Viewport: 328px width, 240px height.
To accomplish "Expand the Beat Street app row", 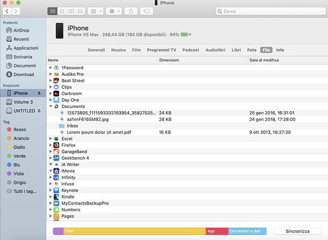I will pyautogui.click(x=51, y=81).
